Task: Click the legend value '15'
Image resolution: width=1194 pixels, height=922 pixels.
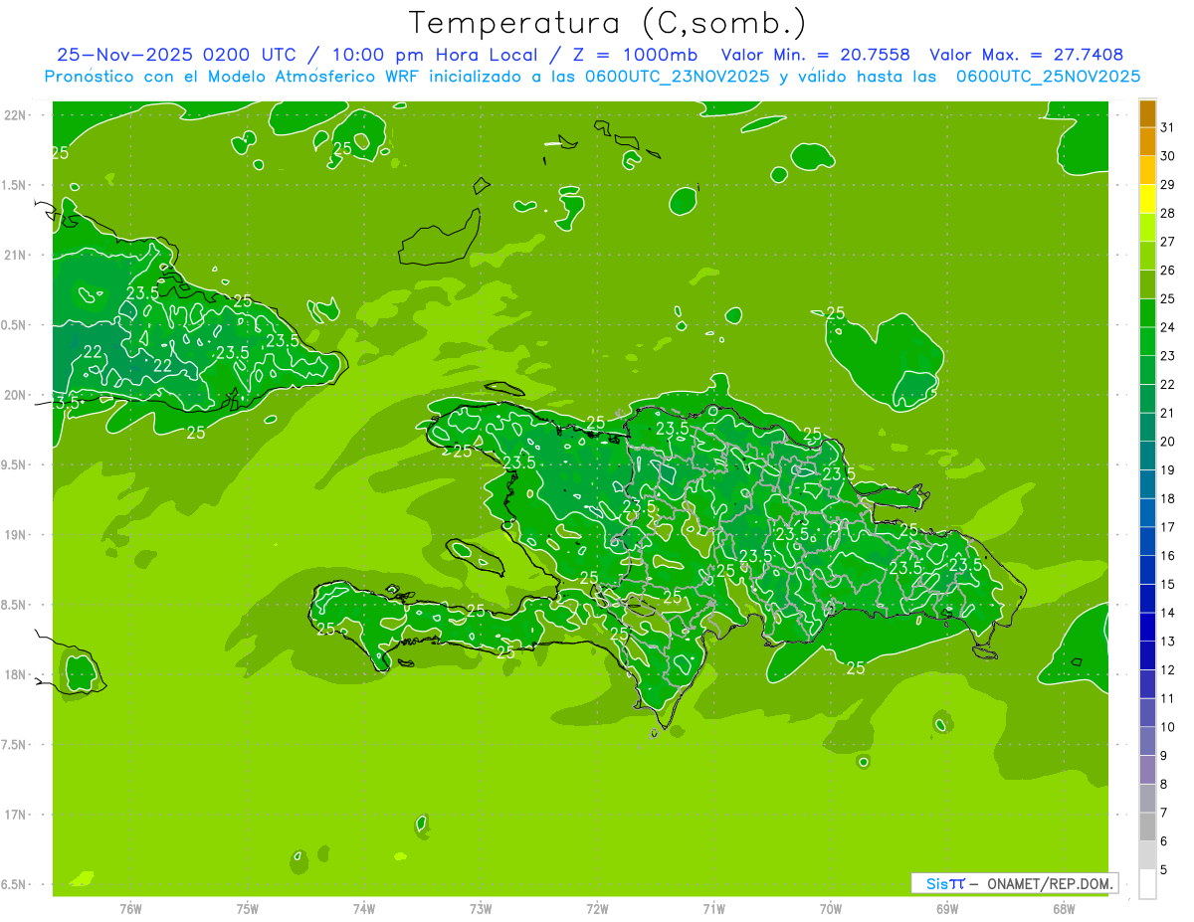Action: (1167, 584)
